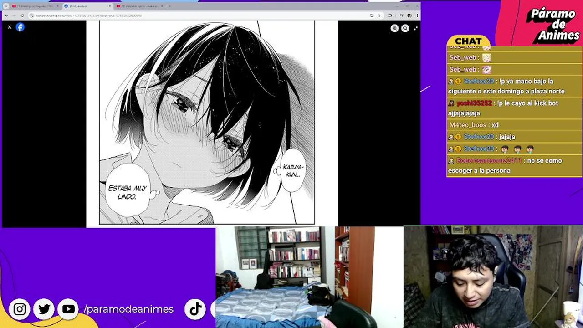Click the TikTok icon in overlay
The height and width of the screenshot is (328, 583).
[x=196, y=309]
